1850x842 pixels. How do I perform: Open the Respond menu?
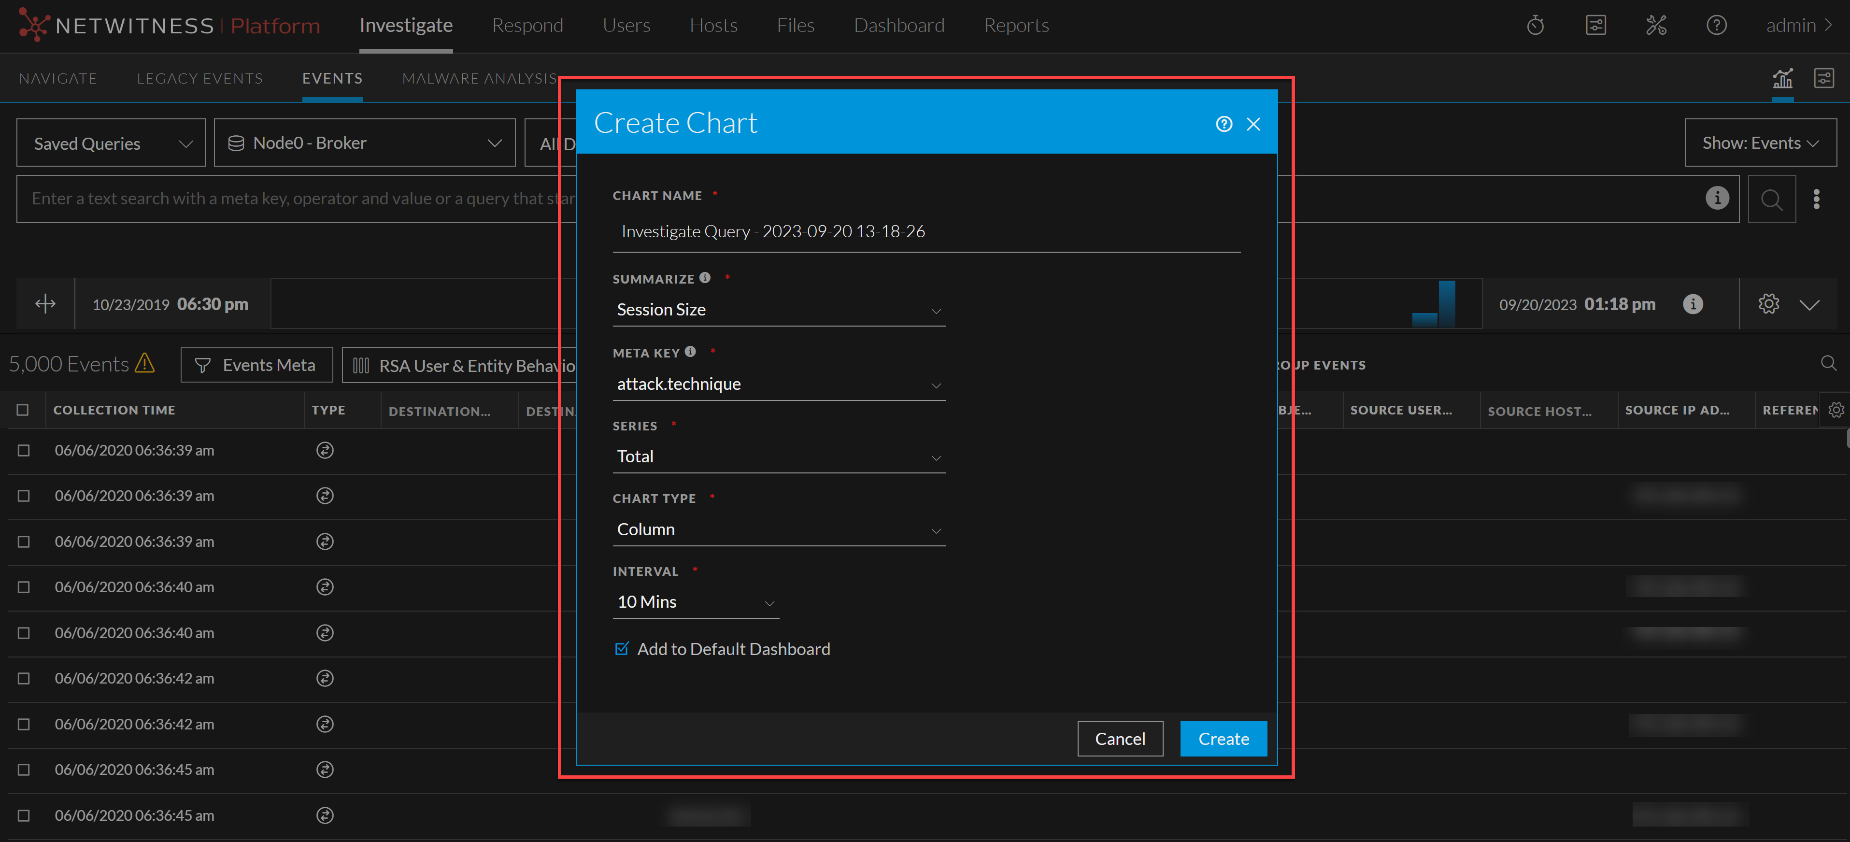tap(527, 26)
